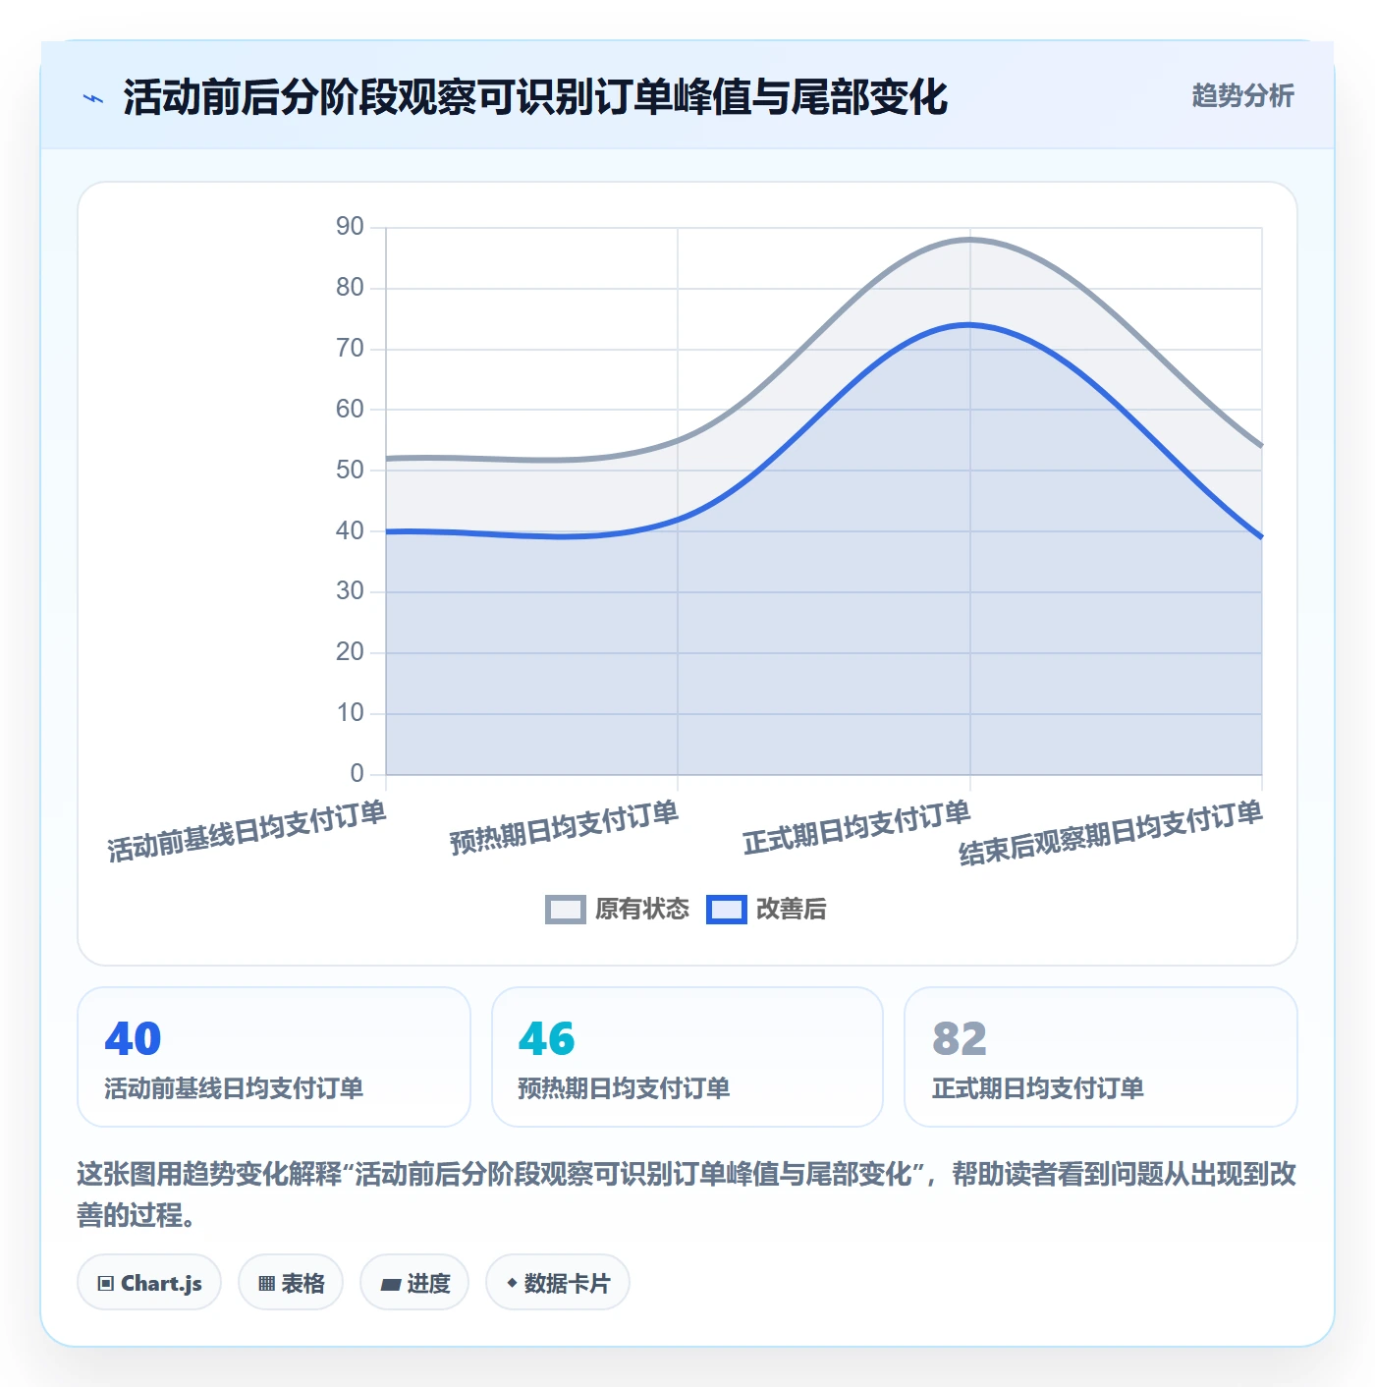The height and width of the screenshot is (1387, 1375).
Task: Open the 趋势分析 label in header
Action: 1242,95
